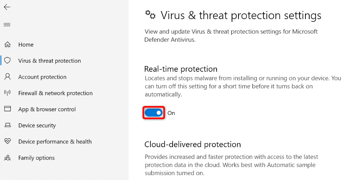Click the Device security laptop icon

[7, 125]
